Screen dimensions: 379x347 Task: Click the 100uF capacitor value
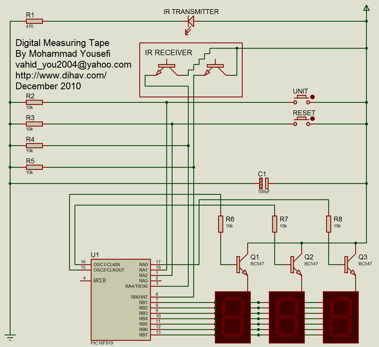[x=264, y=191]
